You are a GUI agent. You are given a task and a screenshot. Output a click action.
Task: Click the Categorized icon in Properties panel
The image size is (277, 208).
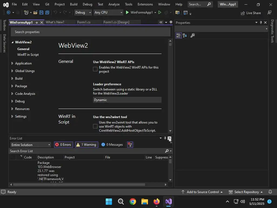tap(179, 35)
